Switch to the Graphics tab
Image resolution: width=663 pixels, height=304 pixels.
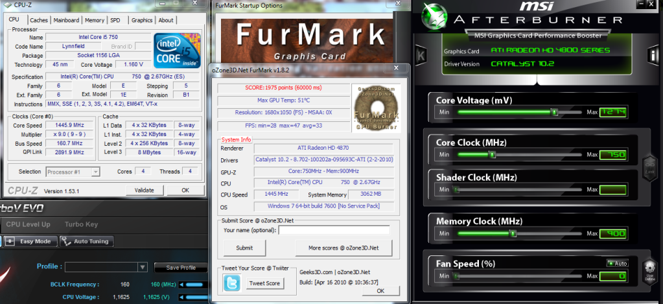pos(142,20)
